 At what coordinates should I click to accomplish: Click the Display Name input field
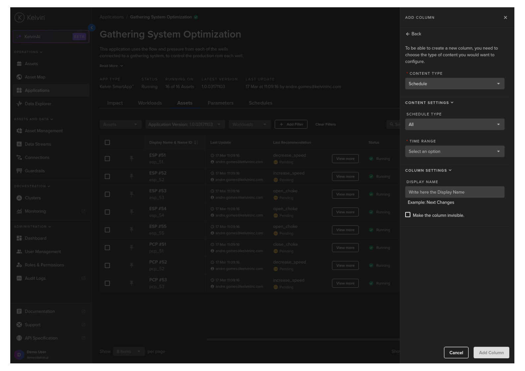[x=454, y=192]
